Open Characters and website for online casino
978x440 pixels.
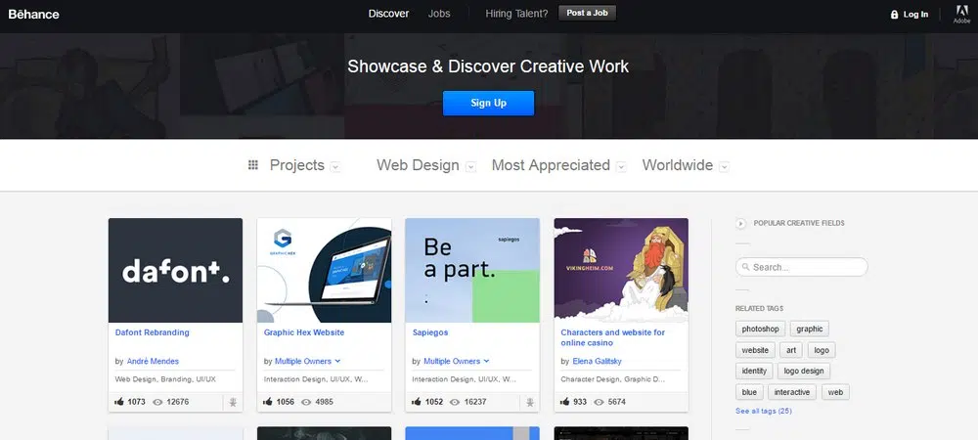[x=612, y=337]
